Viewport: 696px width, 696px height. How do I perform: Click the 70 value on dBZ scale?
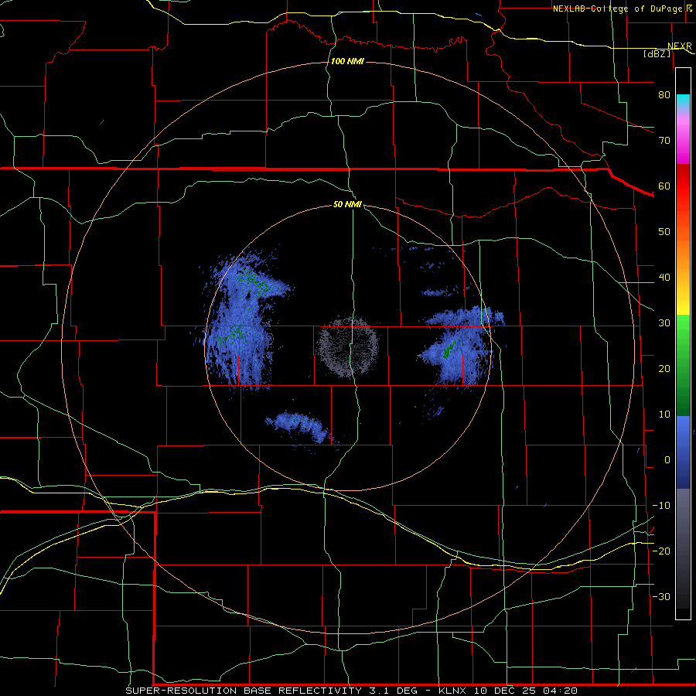click(664, 140)
